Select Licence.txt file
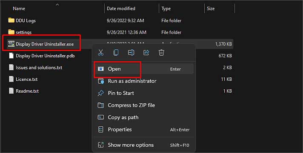 tap(27, 79)
